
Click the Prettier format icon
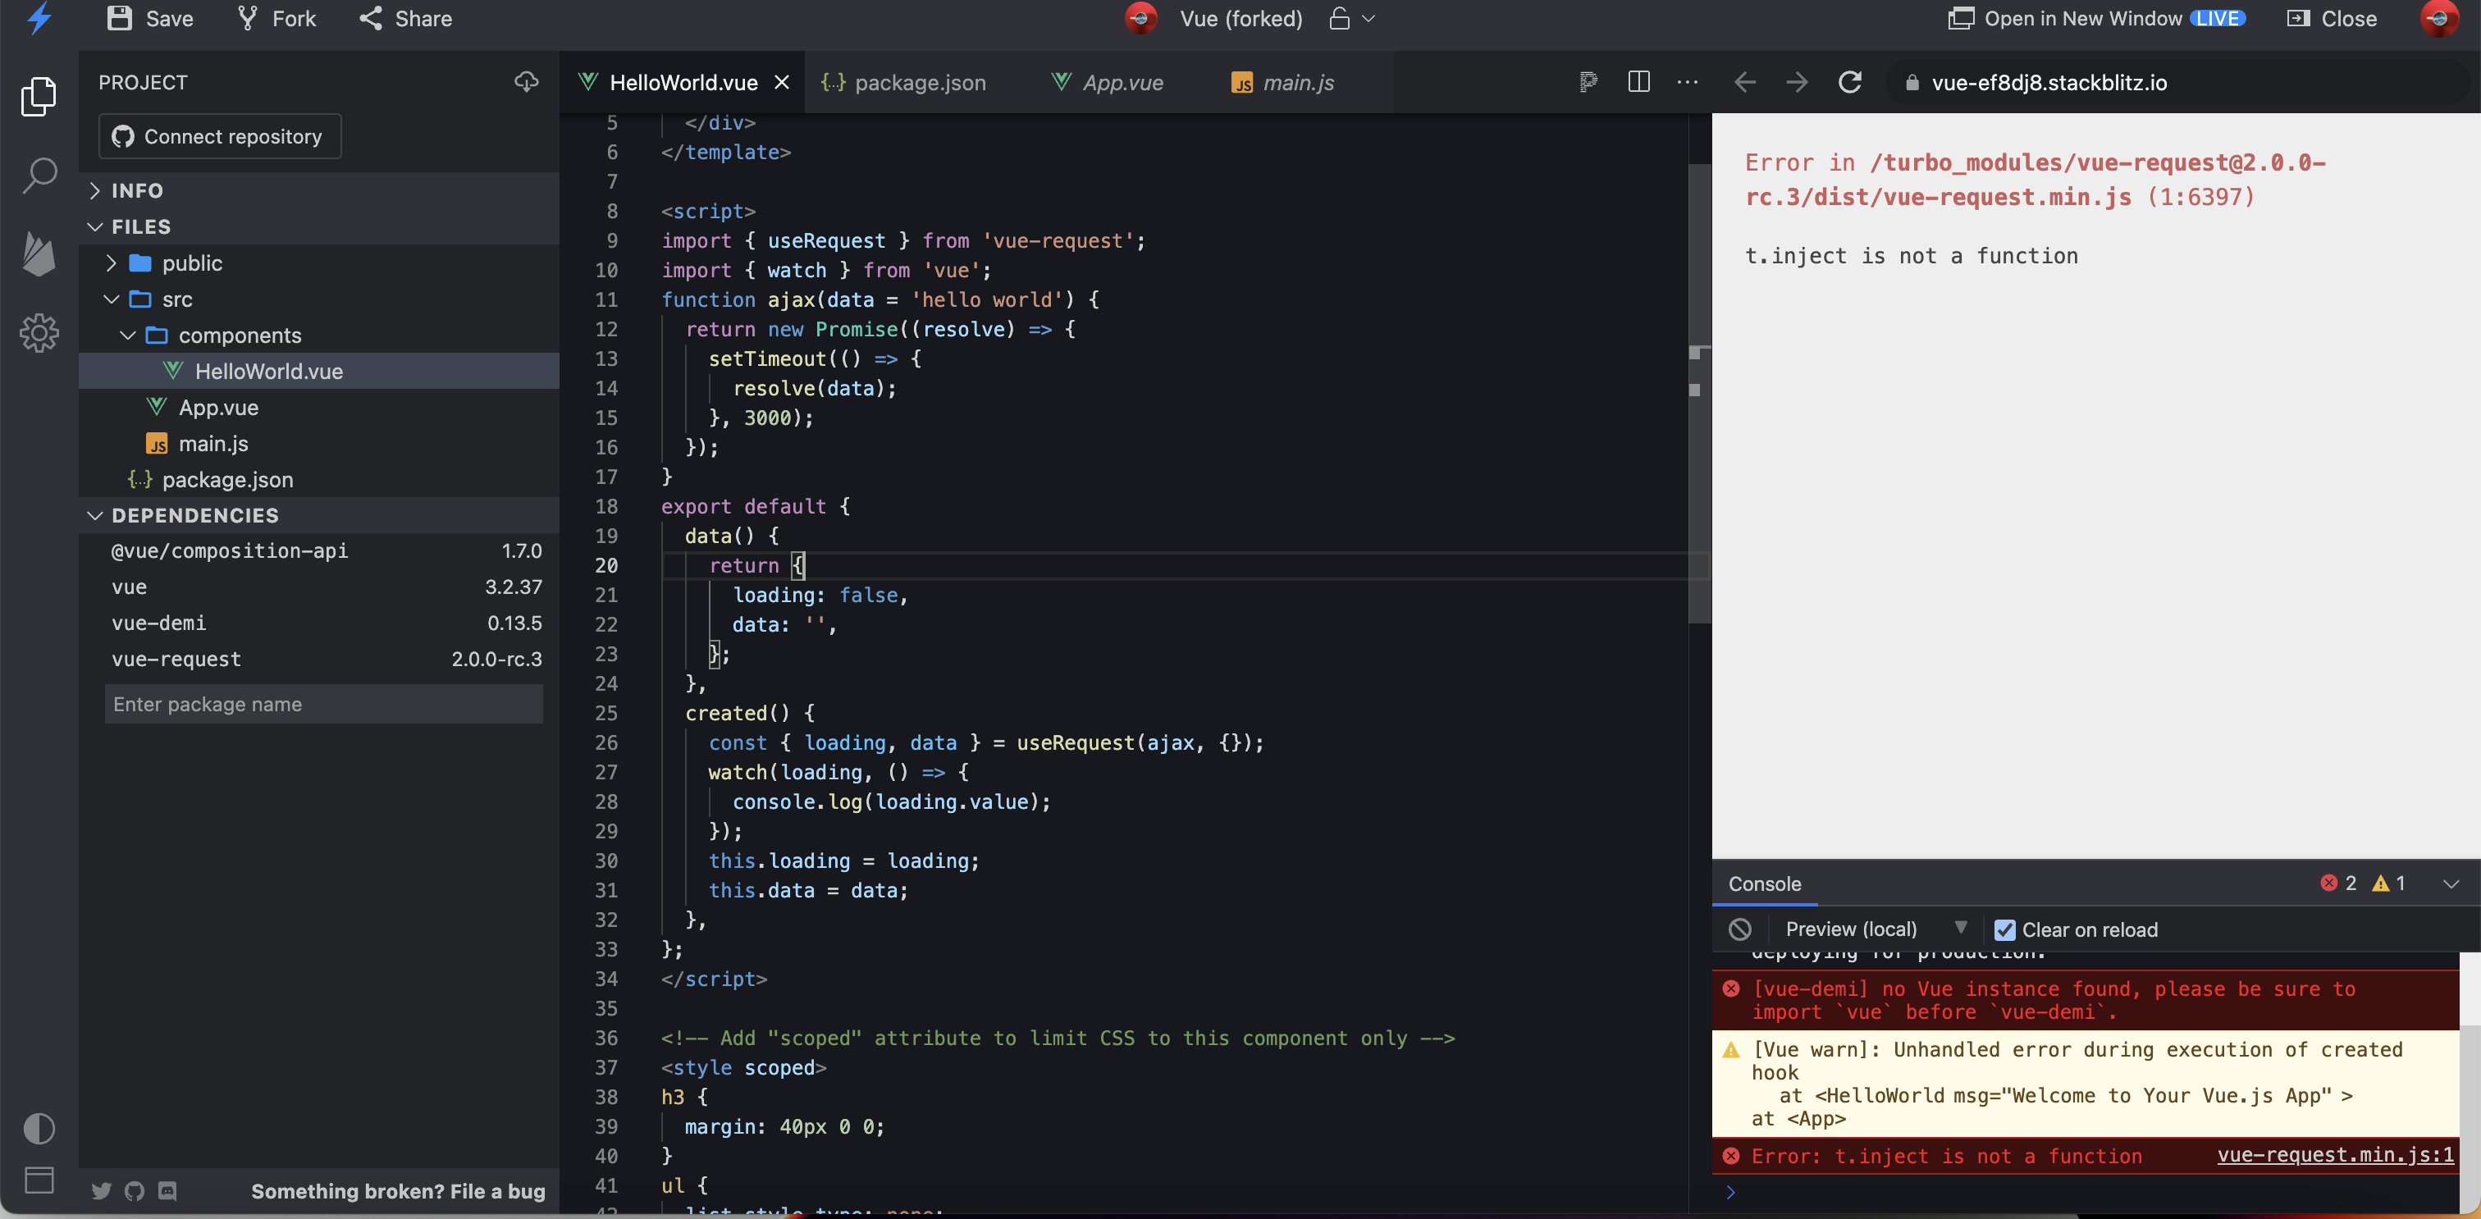tap(1588, 82)
